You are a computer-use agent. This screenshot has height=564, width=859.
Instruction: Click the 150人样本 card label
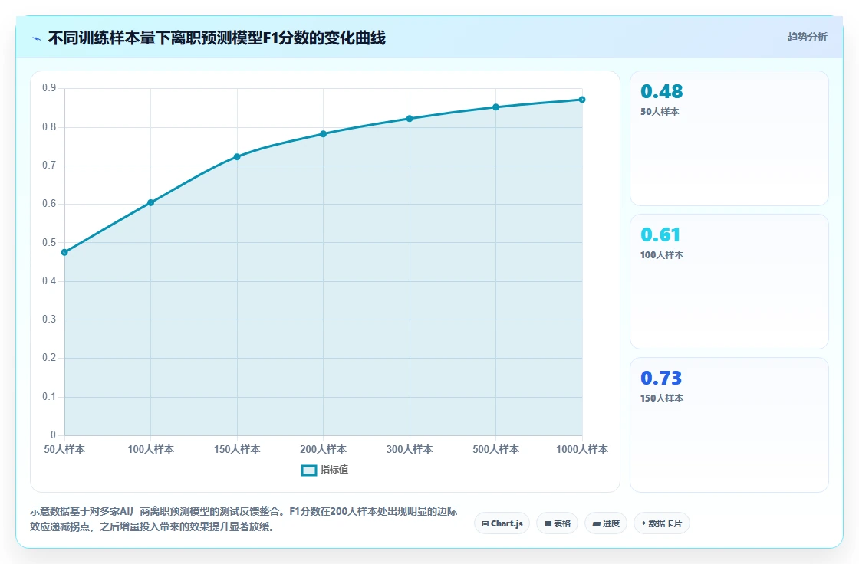(662, 398)
